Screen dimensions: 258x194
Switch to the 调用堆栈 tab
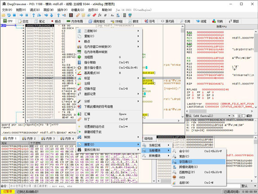(x=97, y=21)
